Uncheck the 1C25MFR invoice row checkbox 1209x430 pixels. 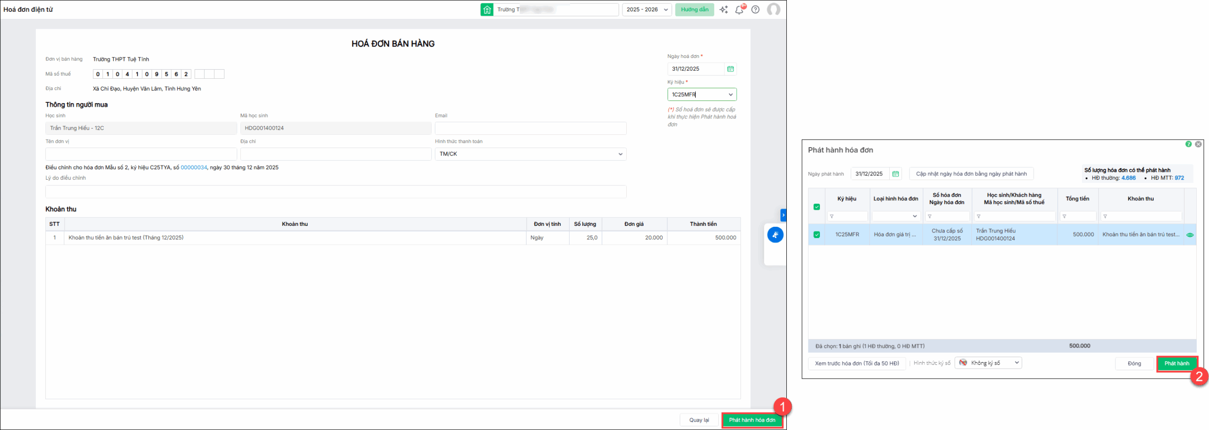pos(817,235)
